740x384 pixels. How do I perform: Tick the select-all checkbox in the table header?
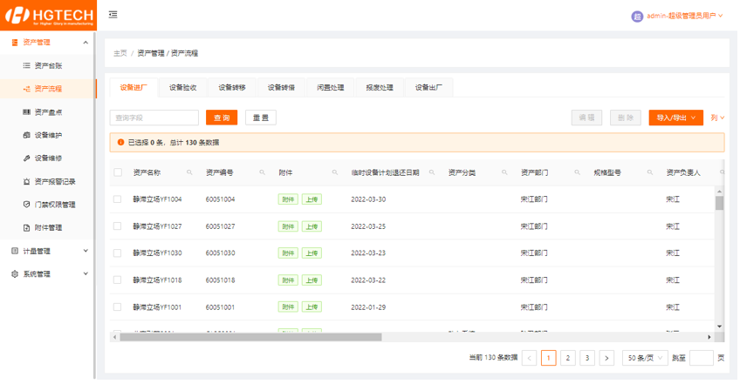(118, 172)
